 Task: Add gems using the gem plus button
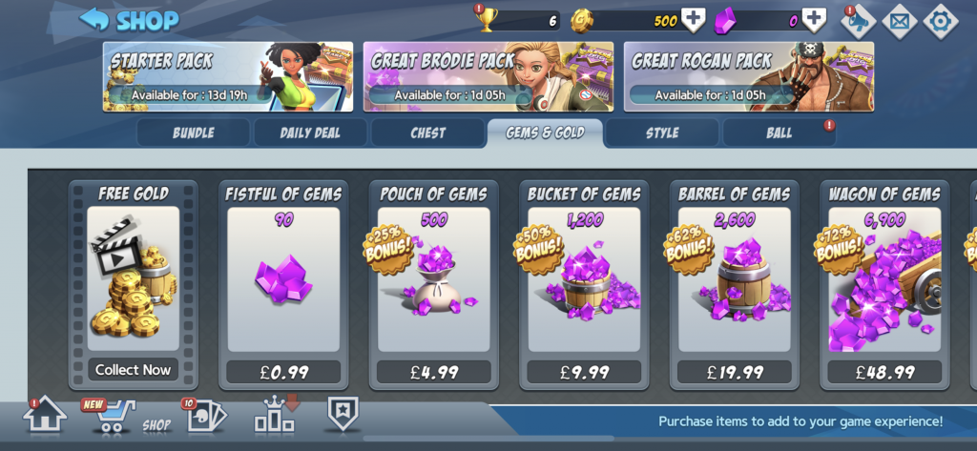pyautogui.click(x=814, y=20)
